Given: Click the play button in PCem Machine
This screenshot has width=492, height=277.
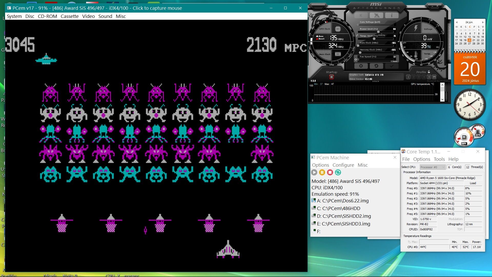Looking at the screenshot, I should (x=314, y=173).
